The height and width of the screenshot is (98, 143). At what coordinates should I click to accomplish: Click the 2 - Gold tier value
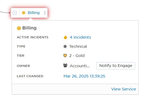click(77, 56)
